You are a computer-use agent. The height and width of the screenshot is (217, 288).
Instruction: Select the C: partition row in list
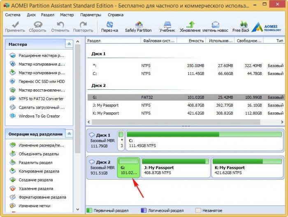click(x=186, y=74)
